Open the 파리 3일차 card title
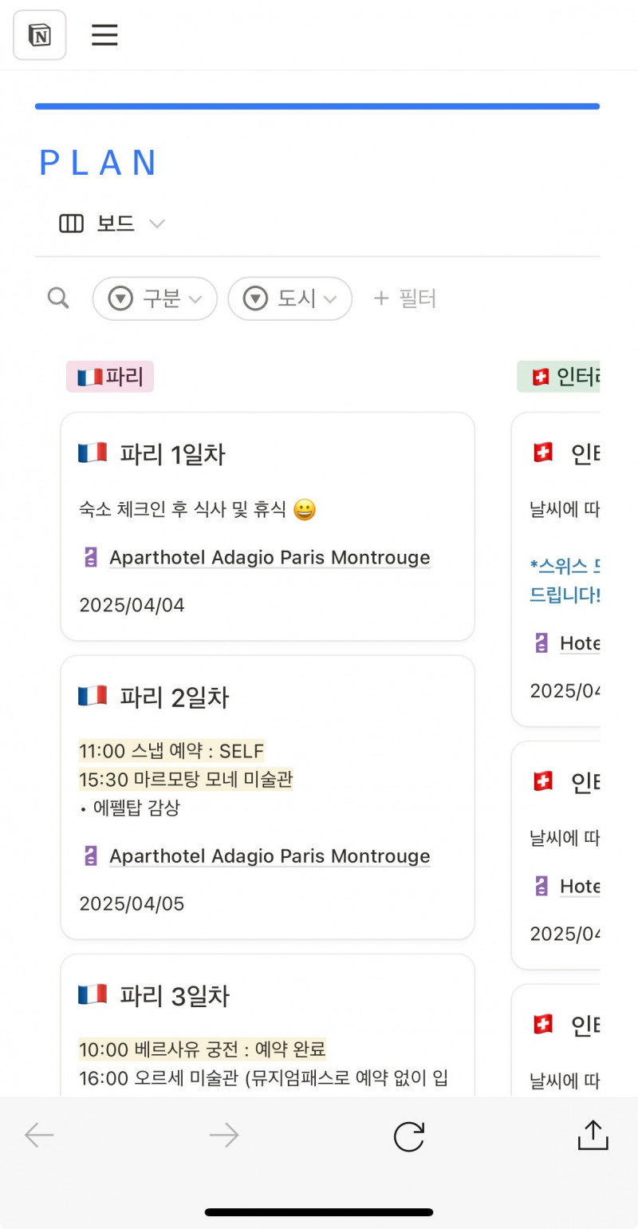 click(x=174, y=996)
